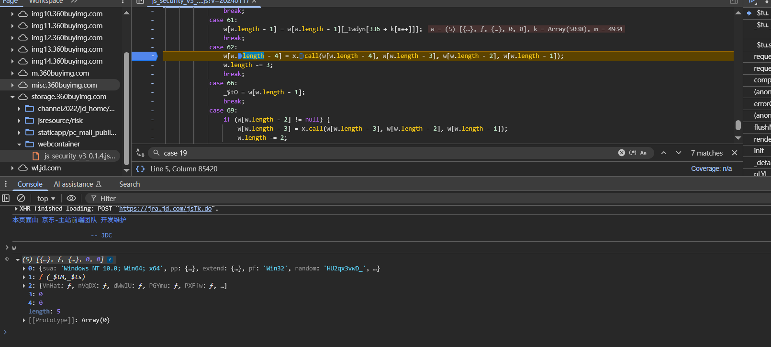This screenshot has width=771, height=347.
Task: Click the pretty print braces icon
Action: point(140,169)
